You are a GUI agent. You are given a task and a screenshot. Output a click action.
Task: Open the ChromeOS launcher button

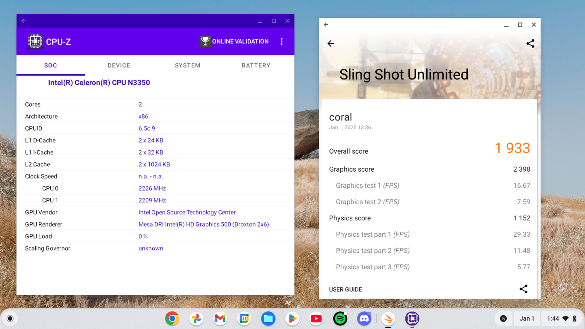tap(10, 319)
